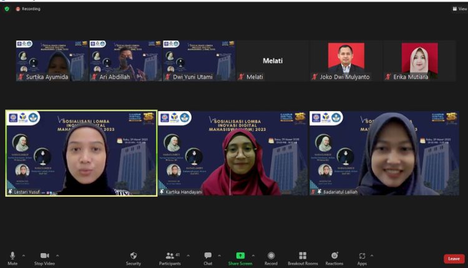Open the Participants panel

(x=170, y=258)
